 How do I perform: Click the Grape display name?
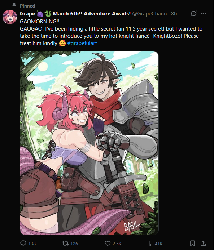pos(27,14)
